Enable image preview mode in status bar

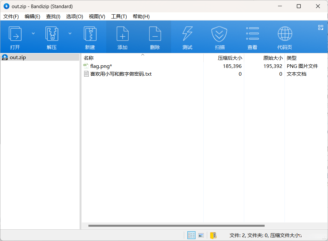click(x=201, y=235)
